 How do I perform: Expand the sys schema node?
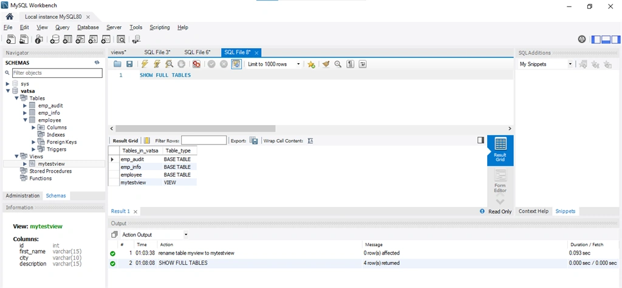pyautogui.click(x=7, y=84)
